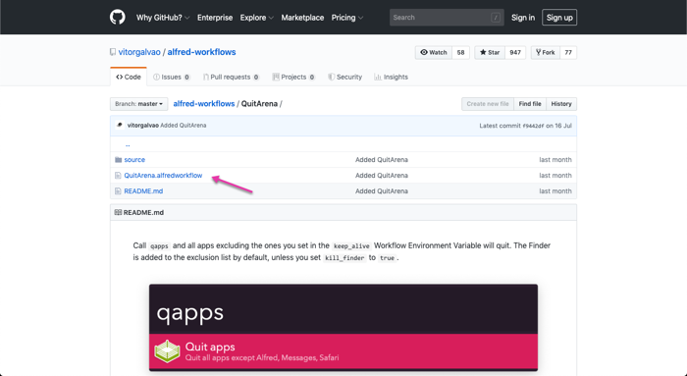Screen dimensions: 687x376
Task: Click the QuitArena.alfredworkflow file icon
Action: coord(118,176)
